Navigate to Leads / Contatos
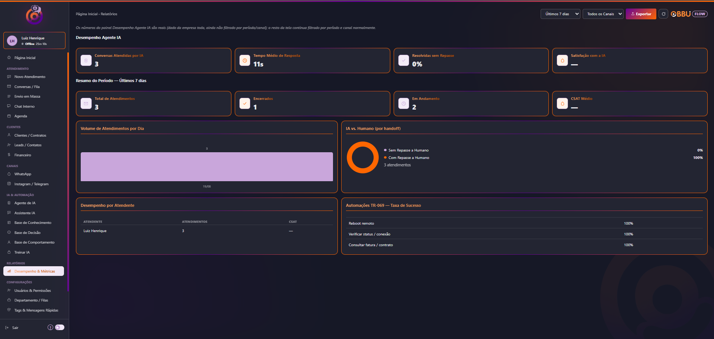 33,145
